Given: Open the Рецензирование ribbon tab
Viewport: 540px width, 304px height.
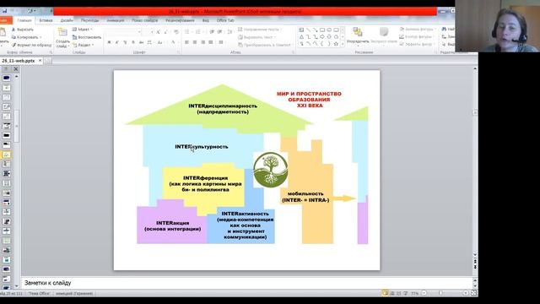Looking at the screenshot, I should (x=180, y=20).
